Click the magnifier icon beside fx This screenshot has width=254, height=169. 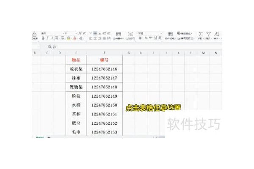coord(50,47)
